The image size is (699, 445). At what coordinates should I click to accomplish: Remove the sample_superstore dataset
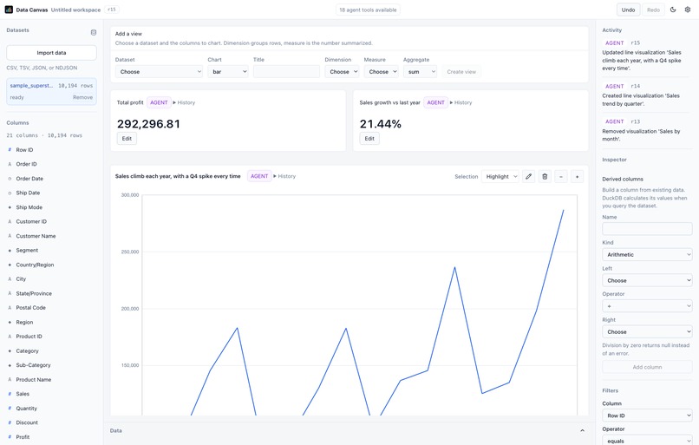(x=83, y=97)
